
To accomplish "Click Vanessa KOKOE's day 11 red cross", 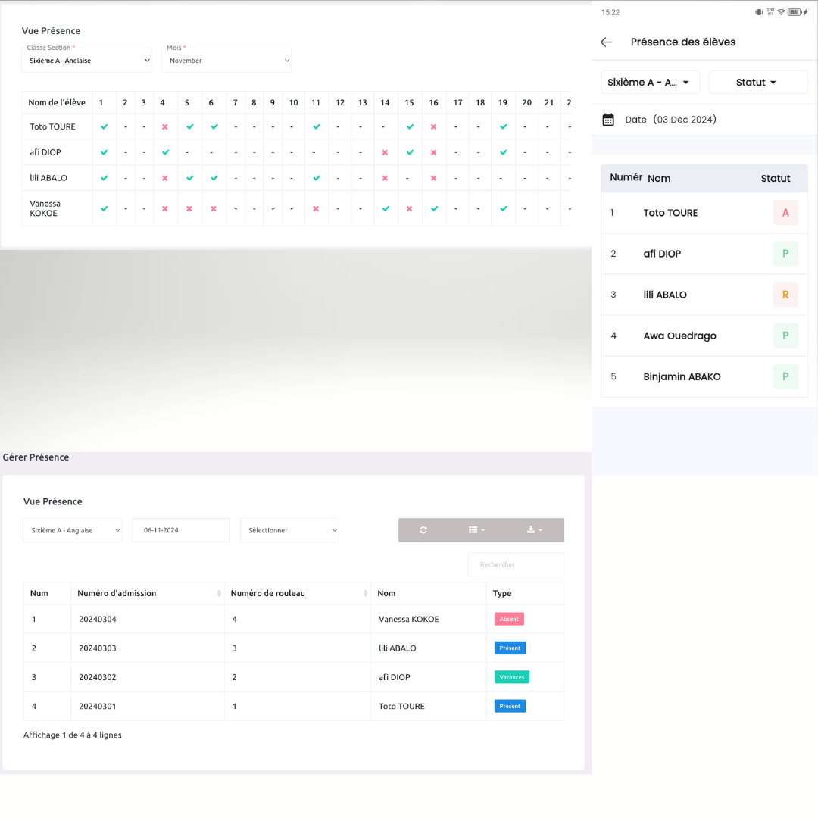I will [316, 208].
